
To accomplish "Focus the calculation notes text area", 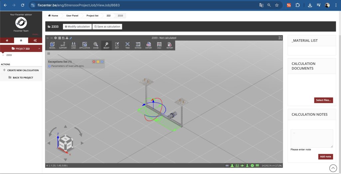I will (312, 139).
